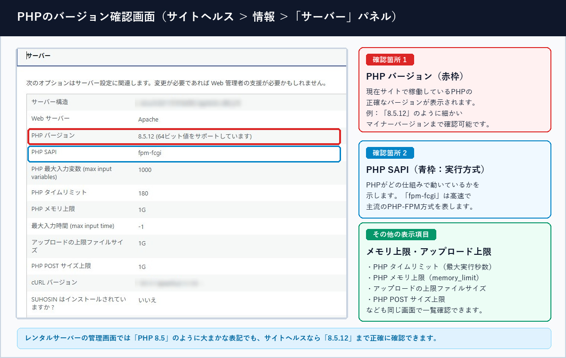566x358 pixels.
Task: Click the cURL バージョン row label
Action: 54,282
